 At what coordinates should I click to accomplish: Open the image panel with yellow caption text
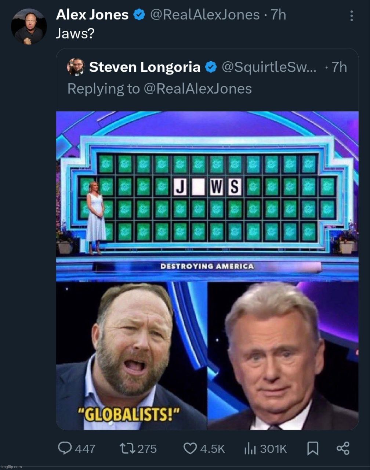(131, 355)
